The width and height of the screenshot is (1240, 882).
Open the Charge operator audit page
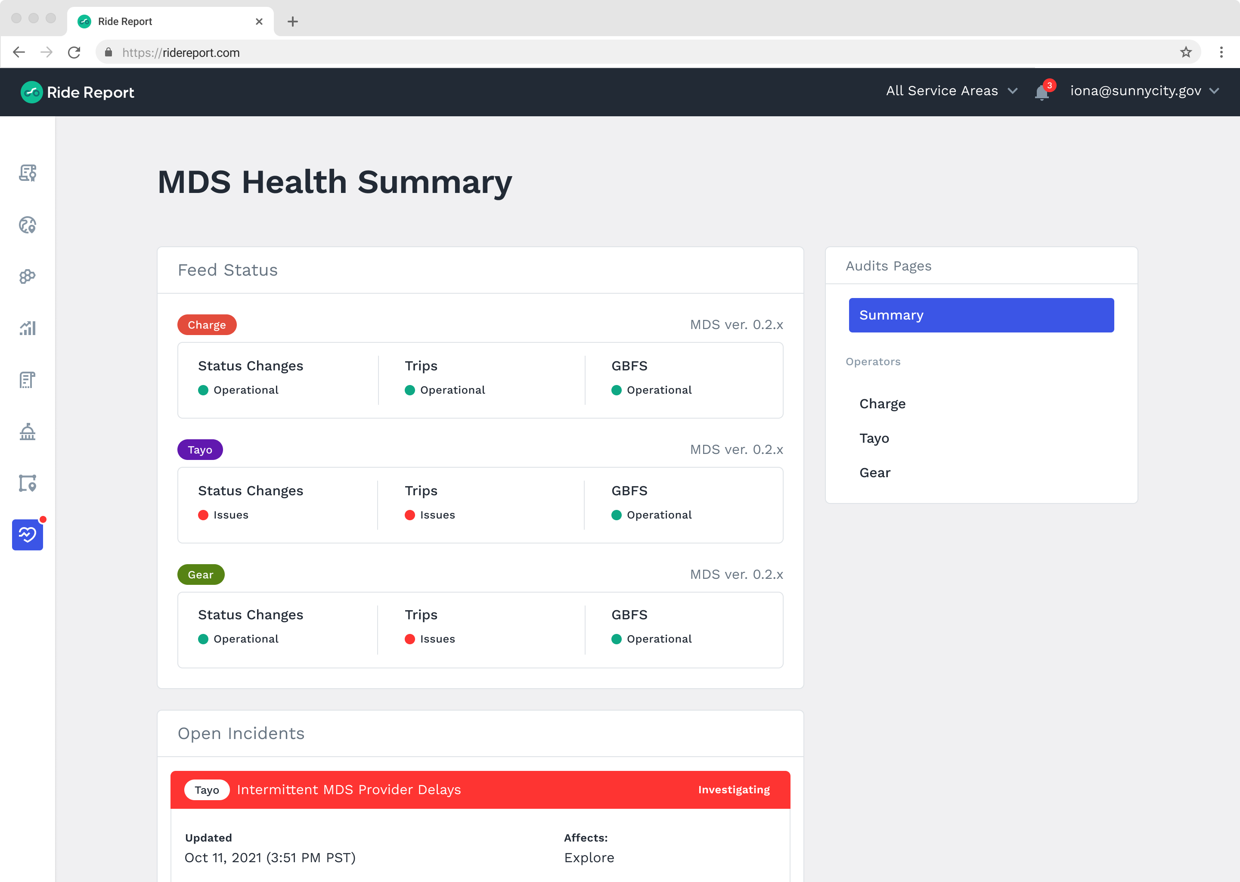click(x=882, y=404)
